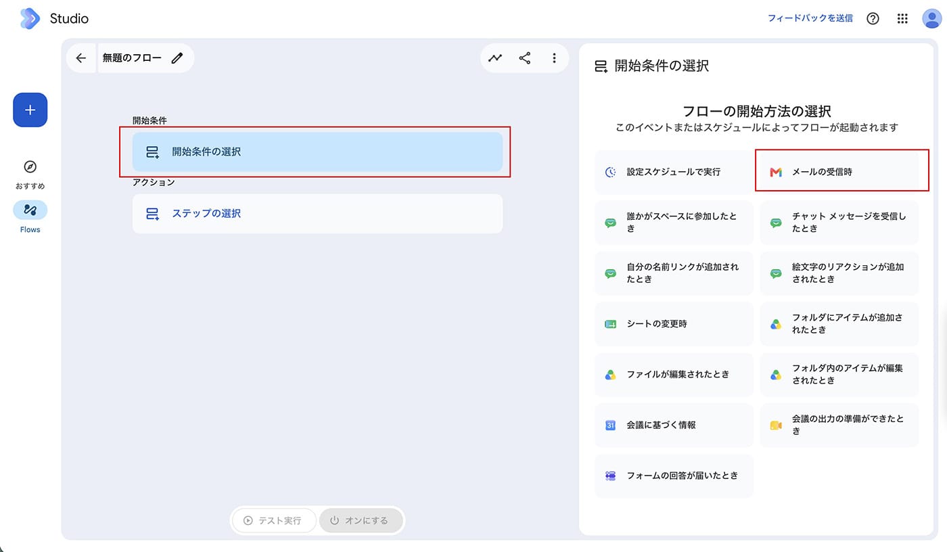Choose 会議の出力の準備ができたとき starter
The image size is (947, 552).
(839, 425)
